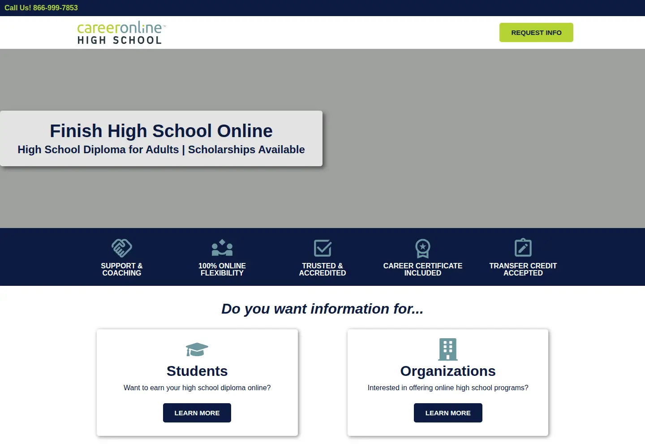Click the '100% Online Flexibility' label
The height and width of the screenshot is (448, 645).
pos(222,269)
